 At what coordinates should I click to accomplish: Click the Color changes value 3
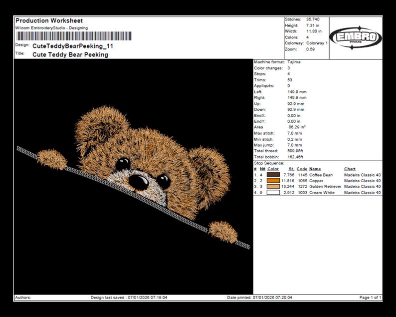point(289,68)
